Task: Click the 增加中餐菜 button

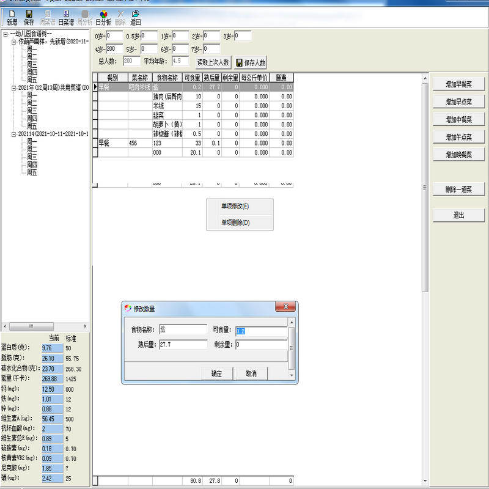Action: point(459,119)
